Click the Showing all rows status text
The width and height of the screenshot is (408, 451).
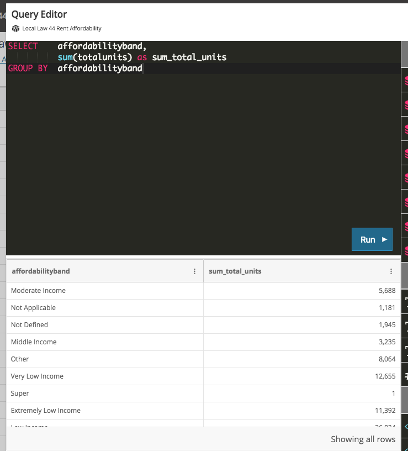coord(363,439)
